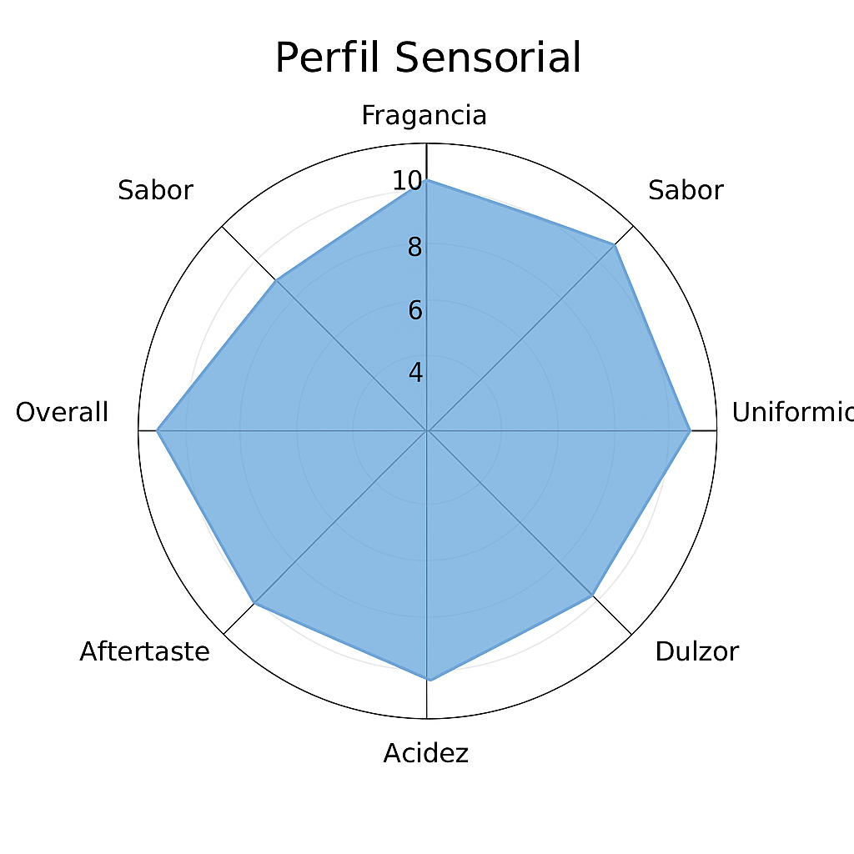Click the upper-left Sabor label
This screenshot has width=854, height=854.
156,191
